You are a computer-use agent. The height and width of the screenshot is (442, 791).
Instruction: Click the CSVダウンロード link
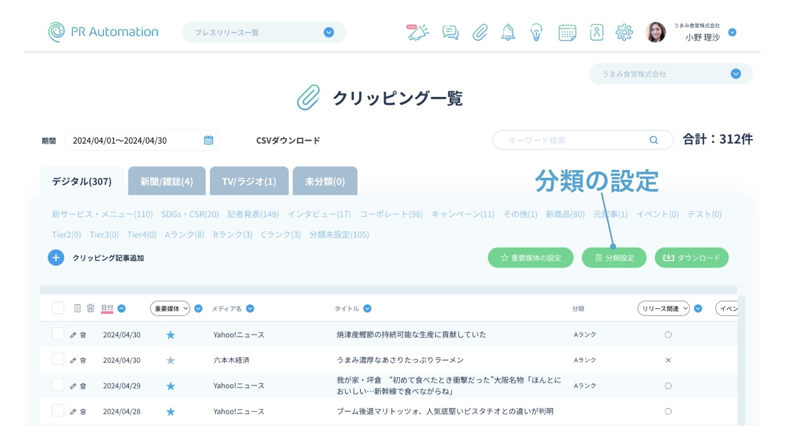coord(288,141)
